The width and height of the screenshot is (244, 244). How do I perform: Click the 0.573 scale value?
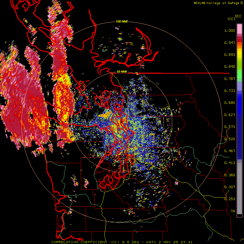pyautogui.click(x=230, y=127)
